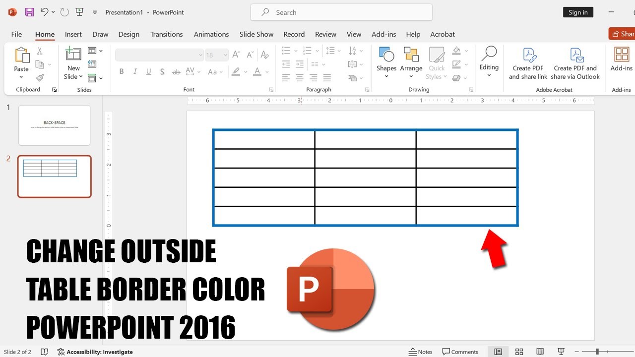Open Add-ins from the ribbon
The height and width of the screenshot is (357, 635).
click(622, 59)
